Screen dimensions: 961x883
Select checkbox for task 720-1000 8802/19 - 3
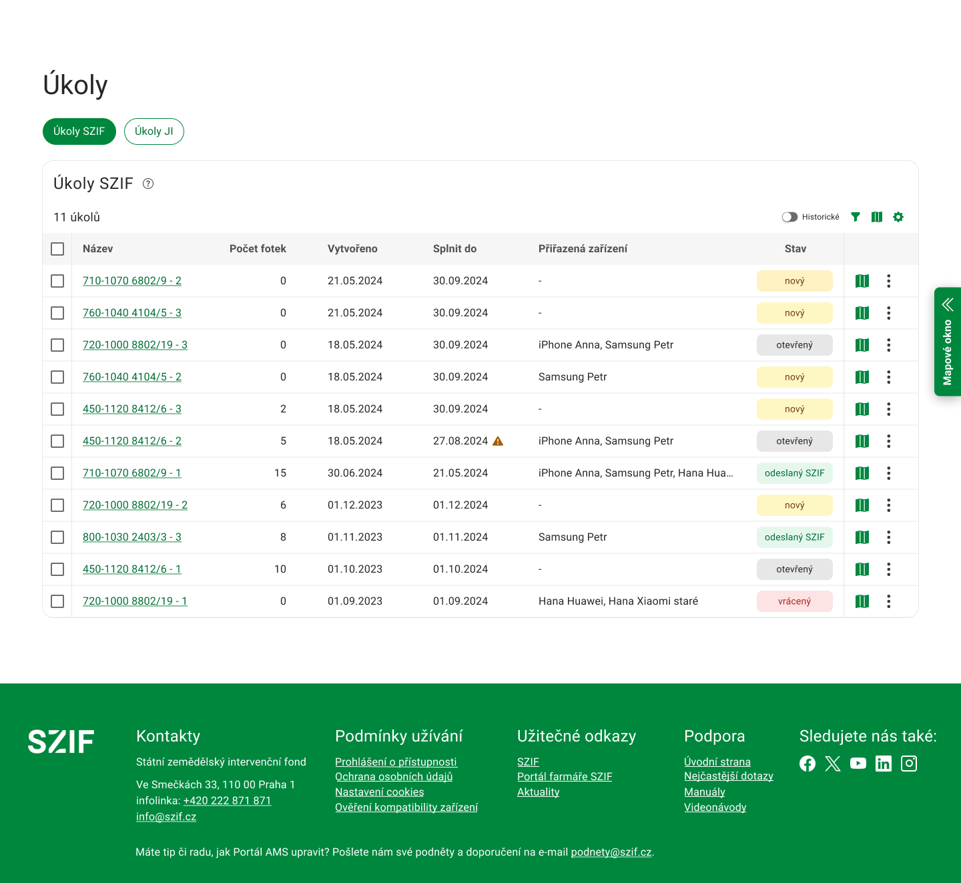tap(57, 345)
